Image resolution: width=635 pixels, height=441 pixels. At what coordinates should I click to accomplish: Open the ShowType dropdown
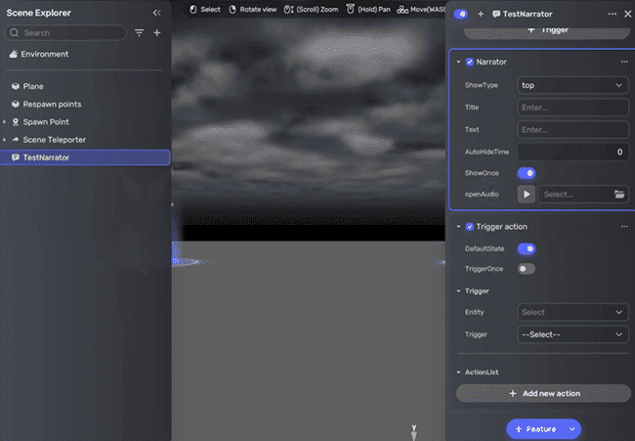pos(572,85)
